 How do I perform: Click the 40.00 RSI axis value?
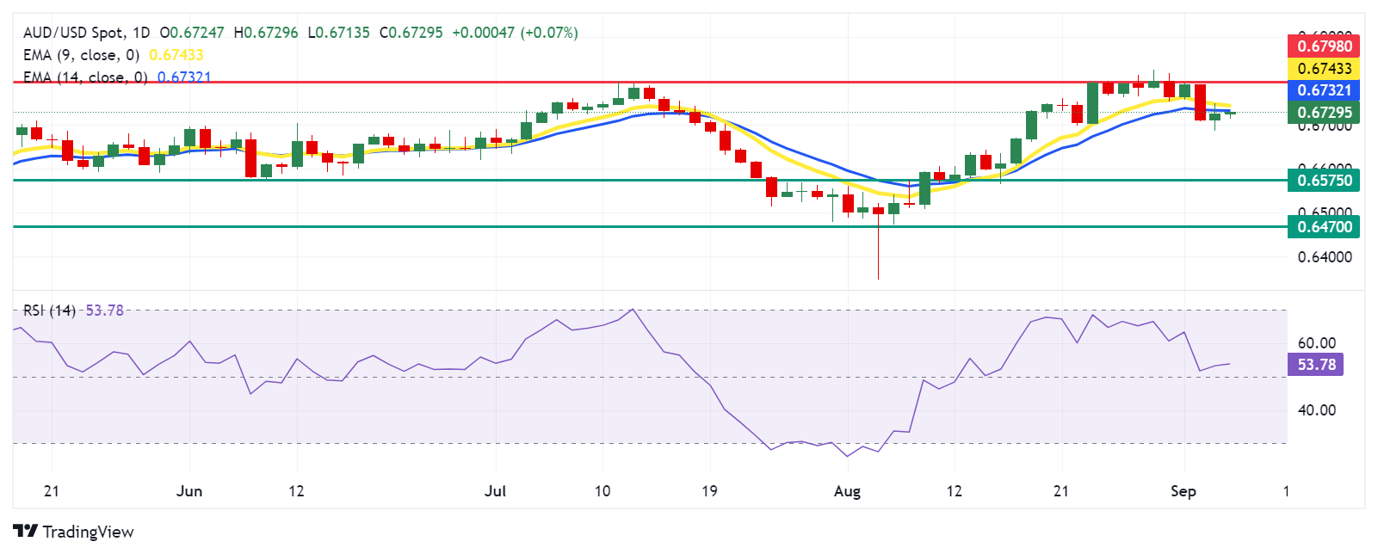coord(1316,410)
